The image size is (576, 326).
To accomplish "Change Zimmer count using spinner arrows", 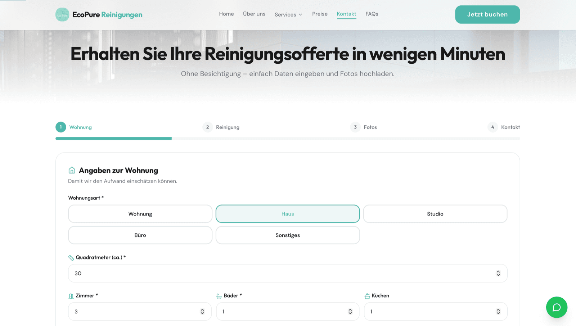I will point(202,312).
